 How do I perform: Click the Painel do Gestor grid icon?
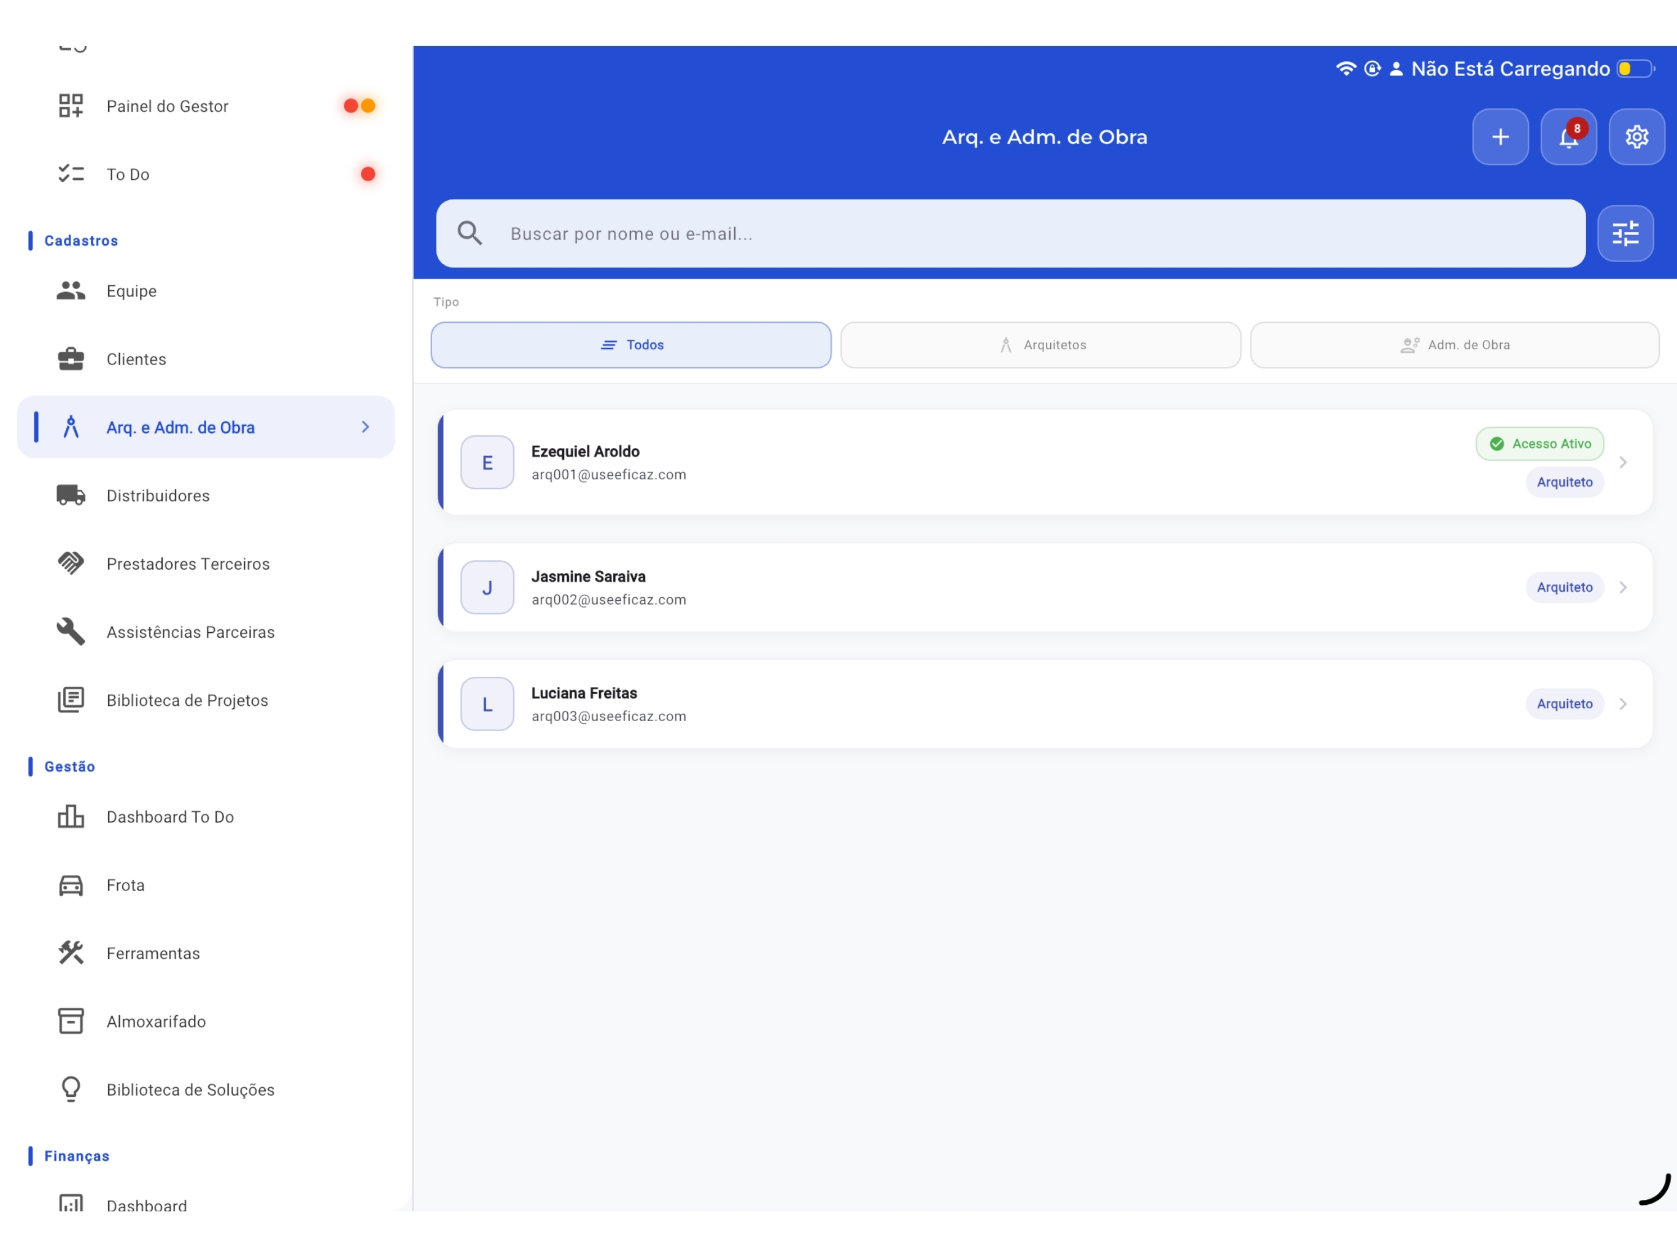click(71, 106)
